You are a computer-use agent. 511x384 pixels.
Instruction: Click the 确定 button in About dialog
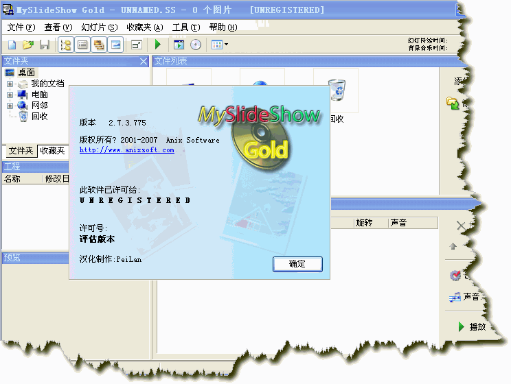297,264
